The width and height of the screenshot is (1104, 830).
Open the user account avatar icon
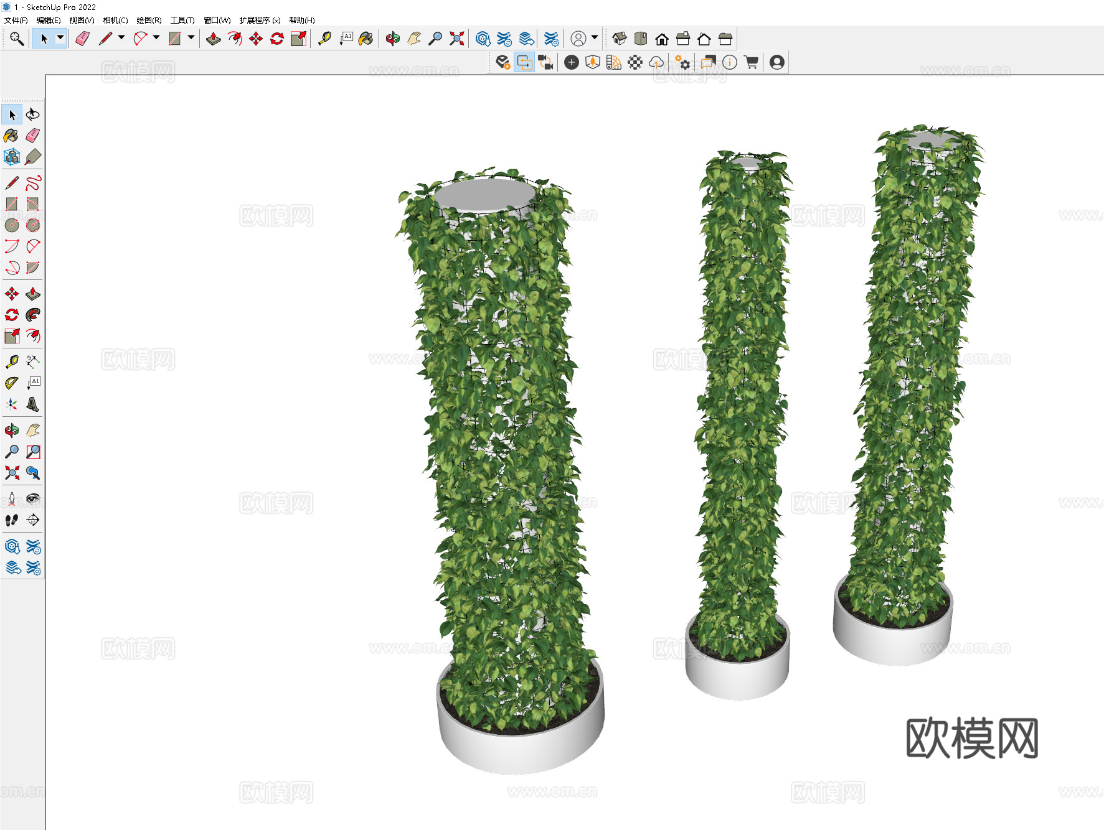[x=776, y=62]
